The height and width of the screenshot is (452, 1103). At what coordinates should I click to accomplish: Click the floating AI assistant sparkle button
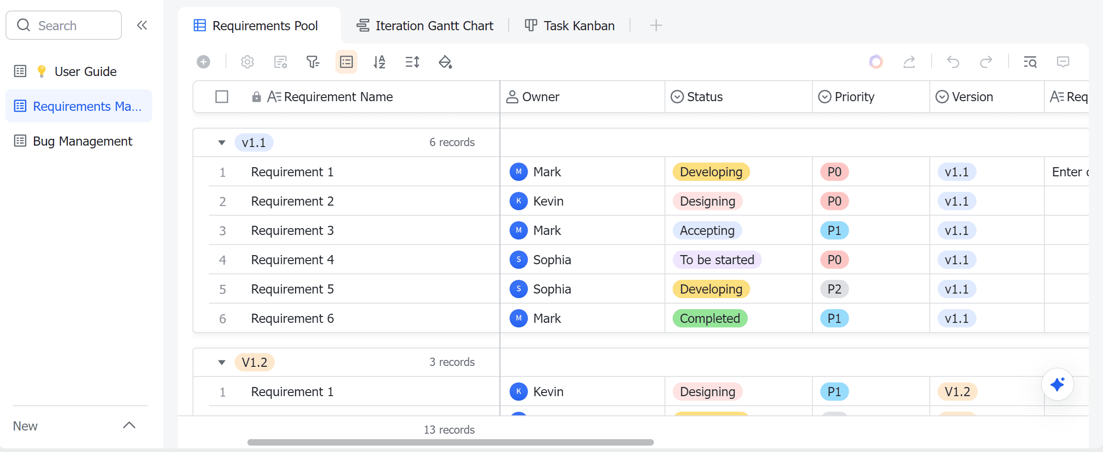click(1058, 384)
